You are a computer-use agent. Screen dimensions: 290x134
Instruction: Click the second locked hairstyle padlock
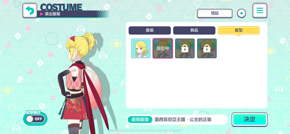(207, 48)
